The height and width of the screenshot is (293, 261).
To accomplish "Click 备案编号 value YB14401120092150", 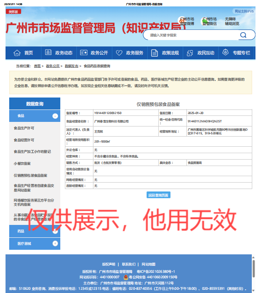I will coord(108,113).
